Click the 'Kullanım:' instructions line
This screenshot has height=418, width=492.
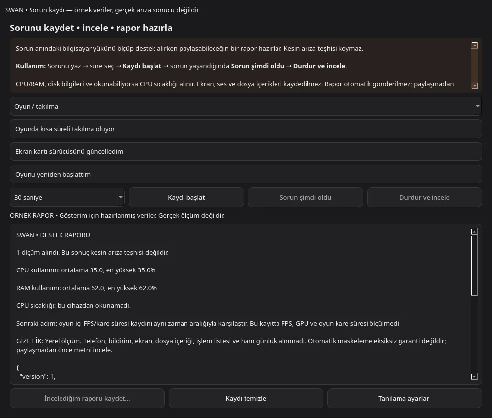click(x=182, y=66)
